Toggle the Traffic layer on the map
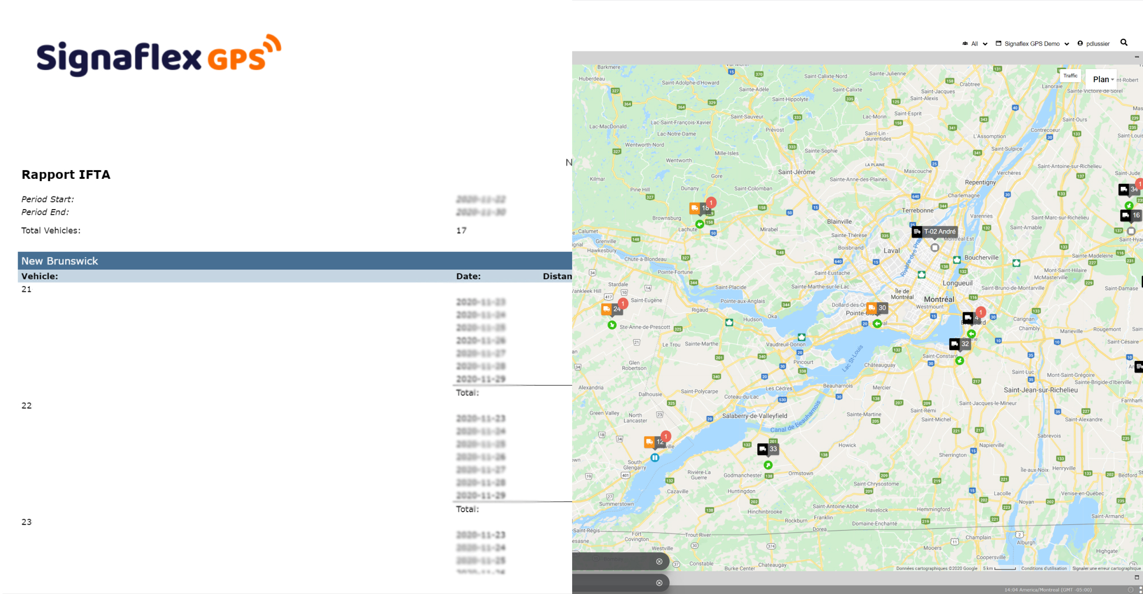The image size is (1143, 594). 1070,75
